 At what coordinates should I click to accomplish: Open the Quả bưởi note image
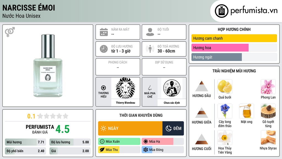tap(225, 87)
